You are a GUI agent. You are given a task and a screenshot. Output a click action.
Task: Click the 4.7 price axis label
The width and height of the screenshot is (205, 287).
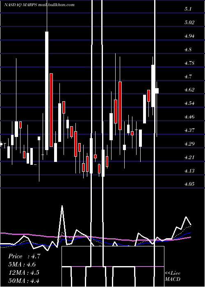pos(188,76)
